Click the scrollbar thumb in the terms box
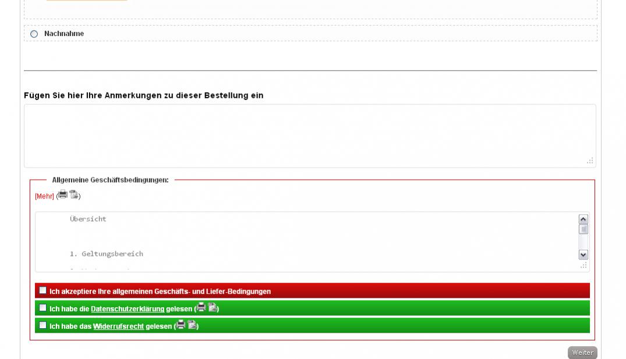 [x=583, y=229]
